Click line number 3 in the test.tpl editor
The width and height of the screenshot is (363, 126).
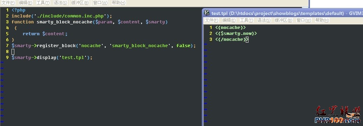point(211,39)
